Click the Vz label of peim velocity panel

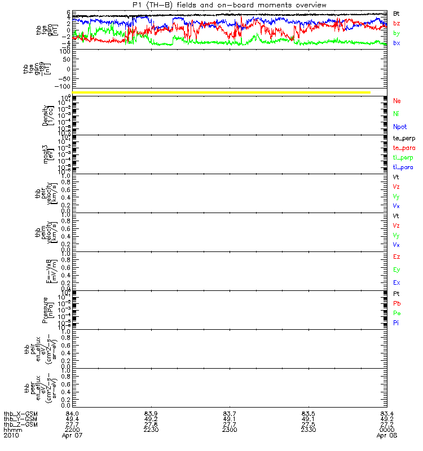click(x=396, y=226)
